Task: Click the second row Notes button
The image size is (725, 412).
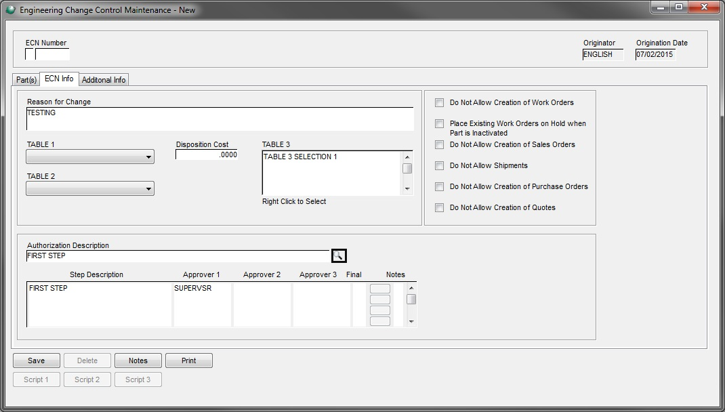Action: [380, 300]
